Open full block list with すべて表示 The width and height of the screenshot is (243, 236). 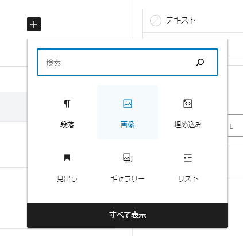pos(128,215)
